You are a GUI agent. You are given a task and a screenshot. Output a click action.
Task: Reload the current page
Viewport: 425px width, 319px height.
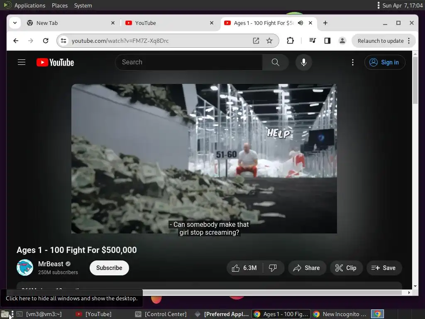point(46,41)
